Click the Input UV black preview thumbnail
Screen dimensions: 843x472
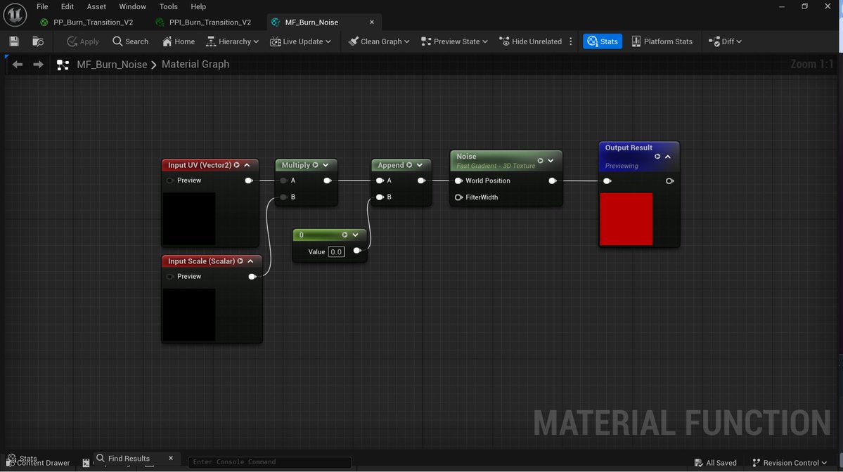click(189, 218)
